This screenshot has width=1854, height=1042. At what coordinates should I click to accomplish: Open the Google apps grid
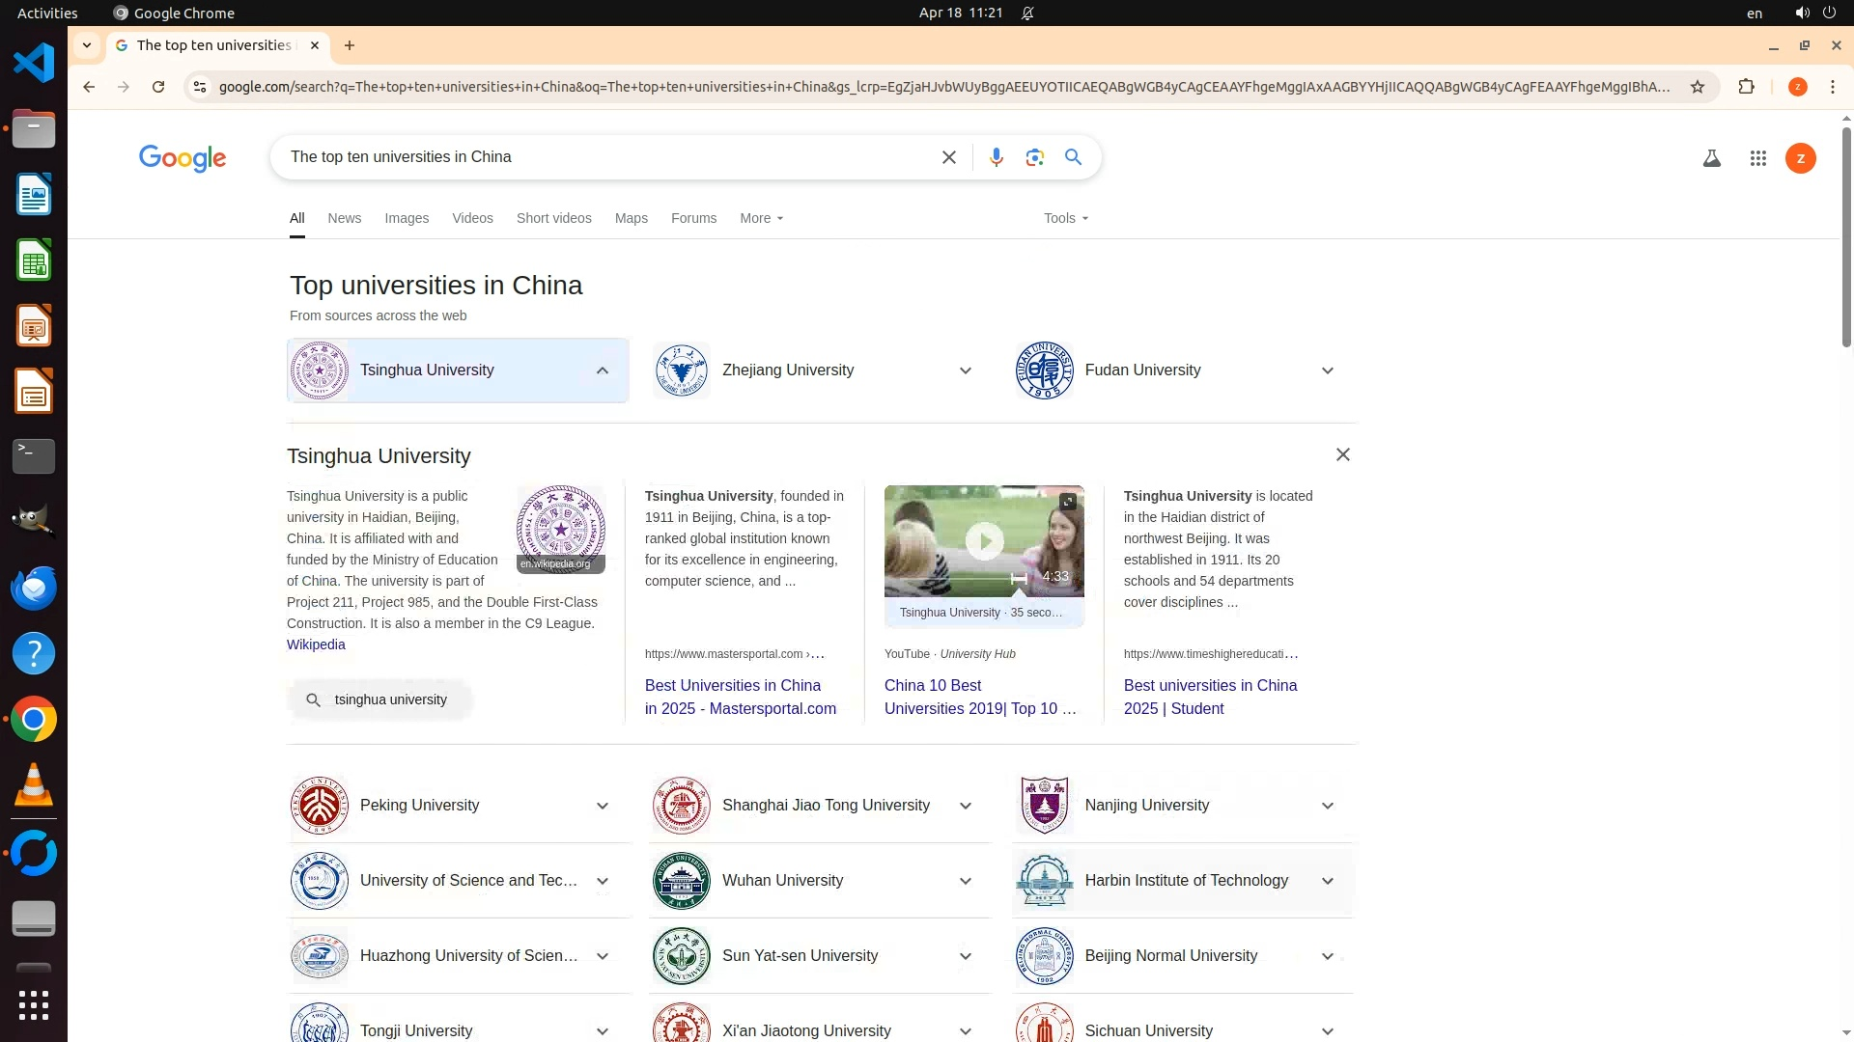tap(1757, 158)
